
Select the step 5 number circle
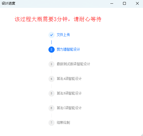point(52,93)
